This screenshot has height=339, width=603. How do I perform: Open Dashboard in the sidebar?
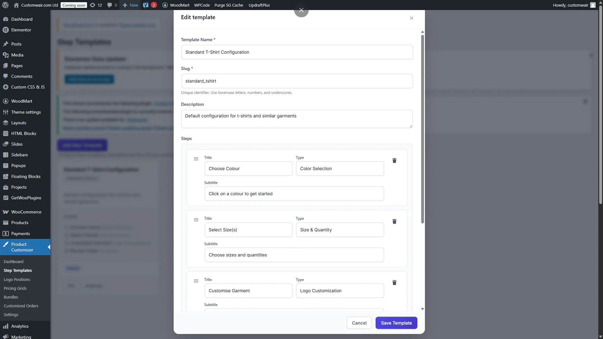tap(25, 19)
